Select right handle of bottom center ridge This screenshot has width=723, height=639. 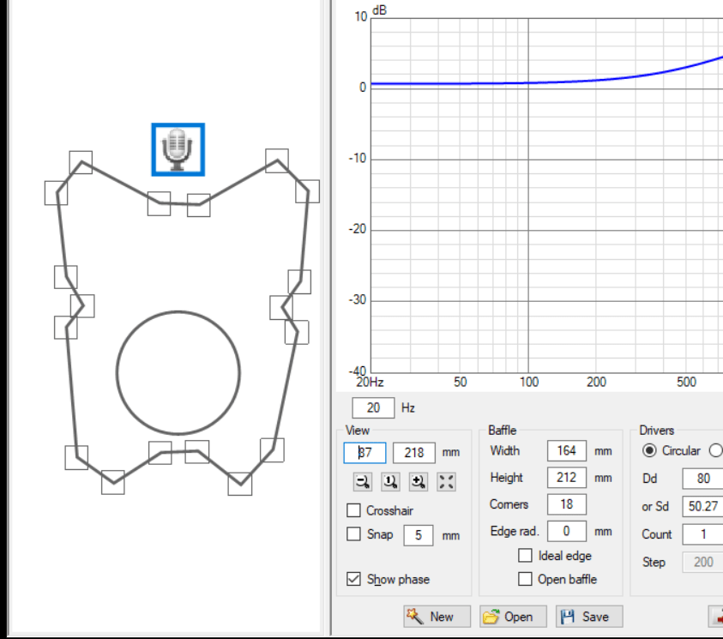(x=197, y=452)
